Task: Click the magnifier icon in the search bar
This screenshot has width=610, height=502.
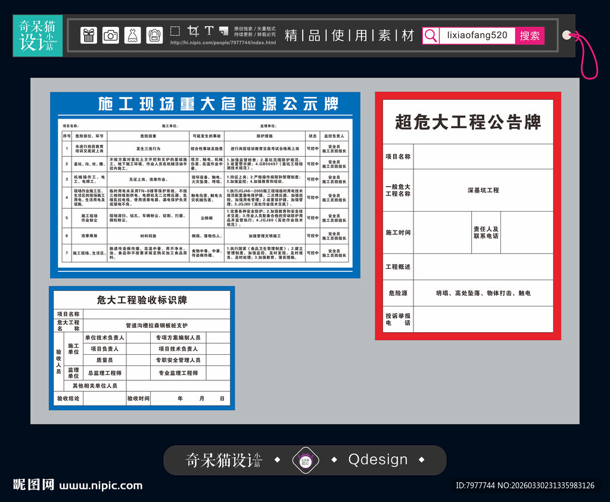Action: point(430,36)
